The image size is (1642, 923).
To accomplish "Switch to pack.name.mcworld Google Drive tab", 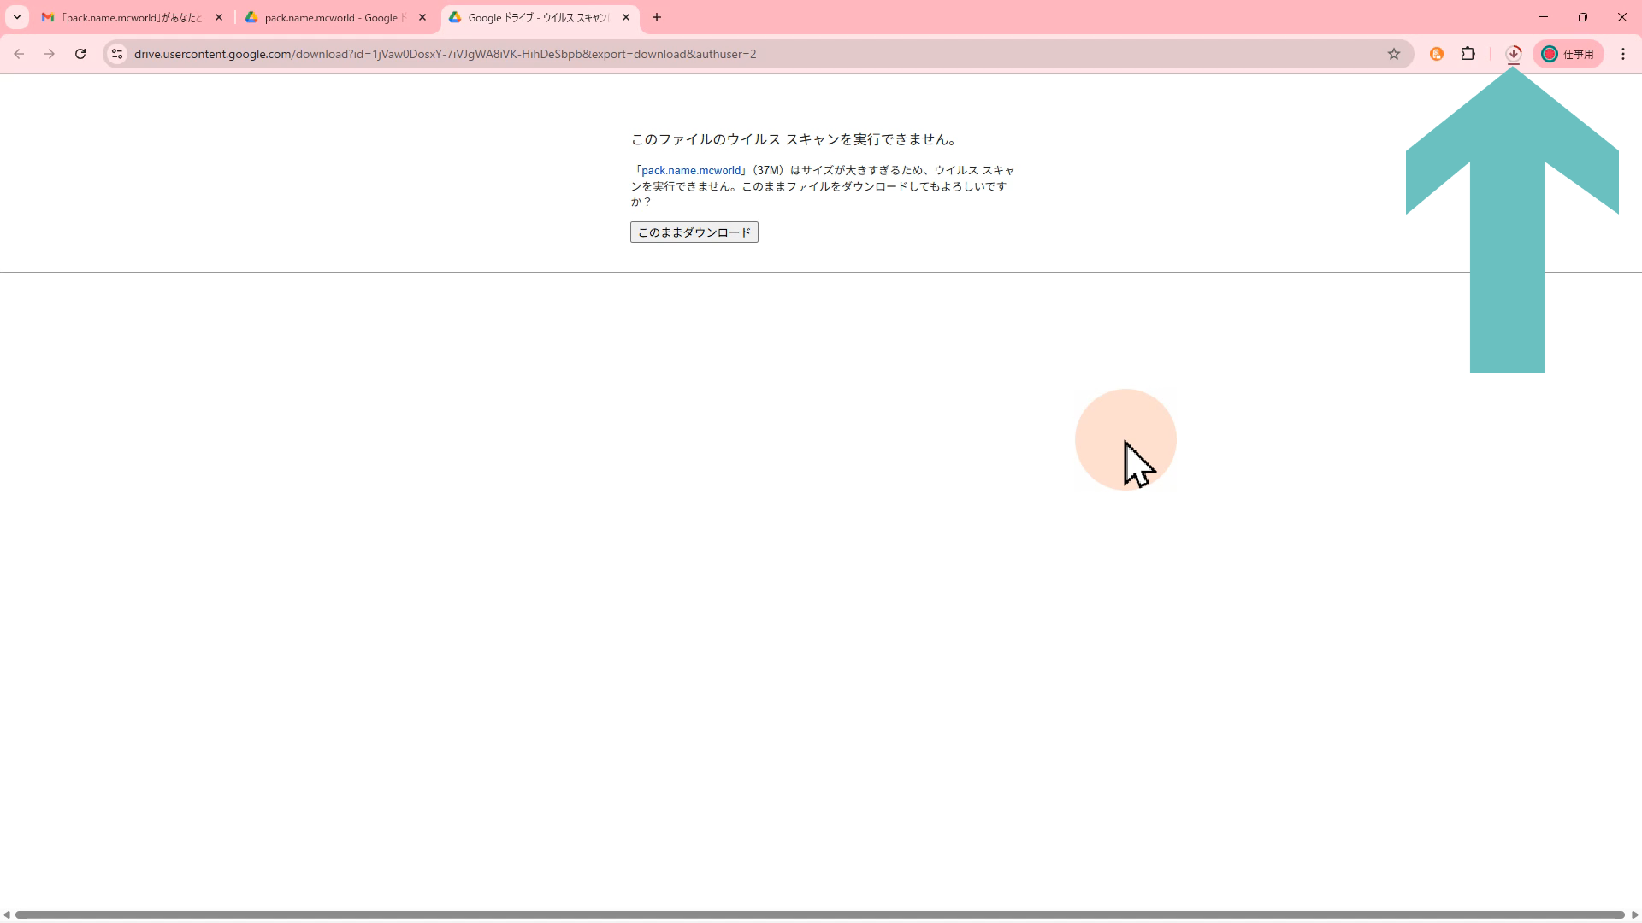I will (x=329, y=17).
